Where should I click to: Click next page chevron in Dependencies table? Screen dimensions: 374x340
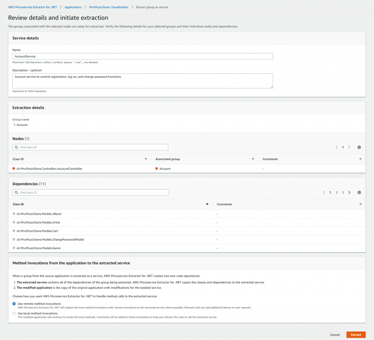pos(349,192)
